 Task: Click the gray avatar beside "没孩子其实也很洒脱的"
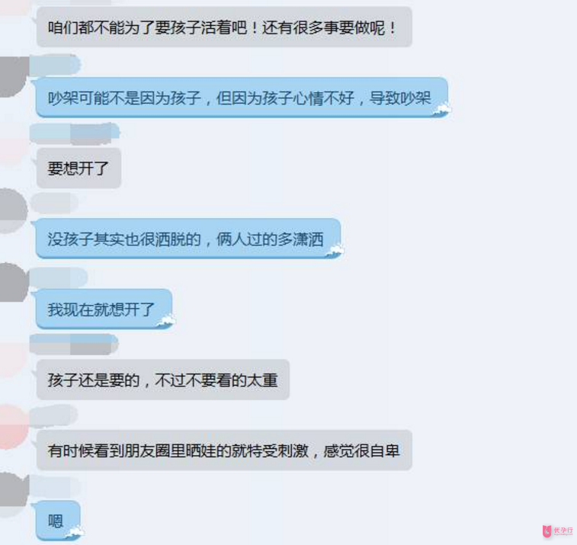(x=14, y=210)
